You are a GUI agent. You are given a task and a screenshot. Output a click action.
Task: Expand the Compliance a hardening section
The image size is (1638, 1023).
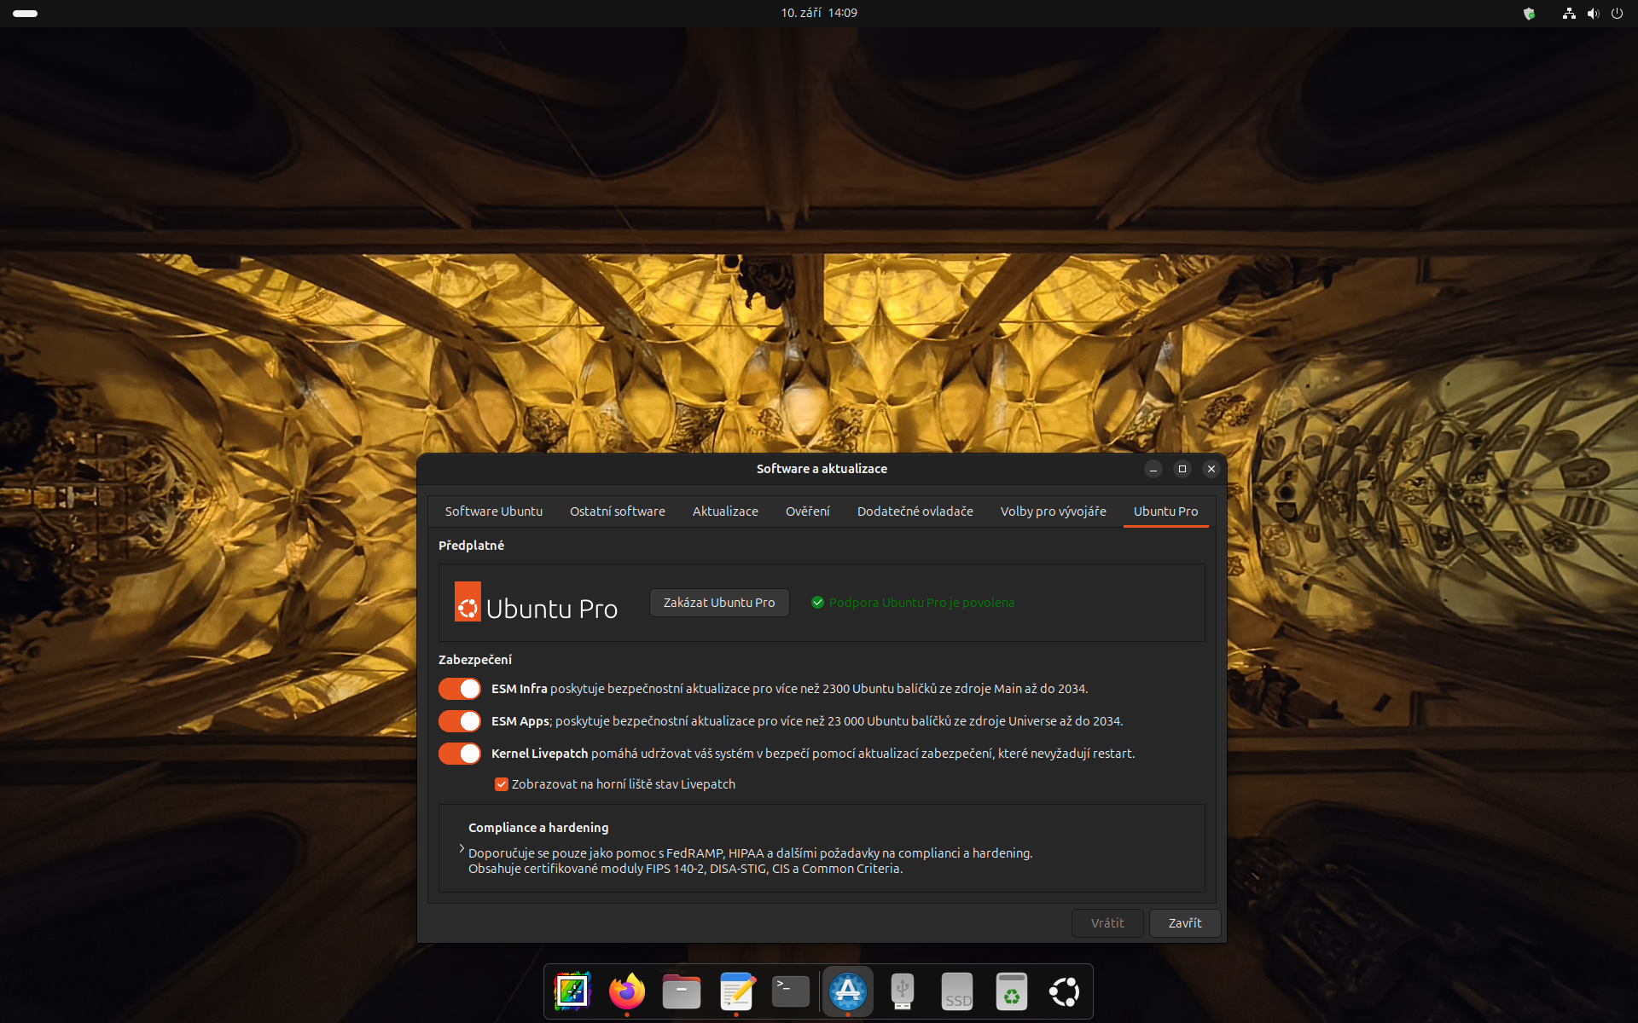coord(462,848)
